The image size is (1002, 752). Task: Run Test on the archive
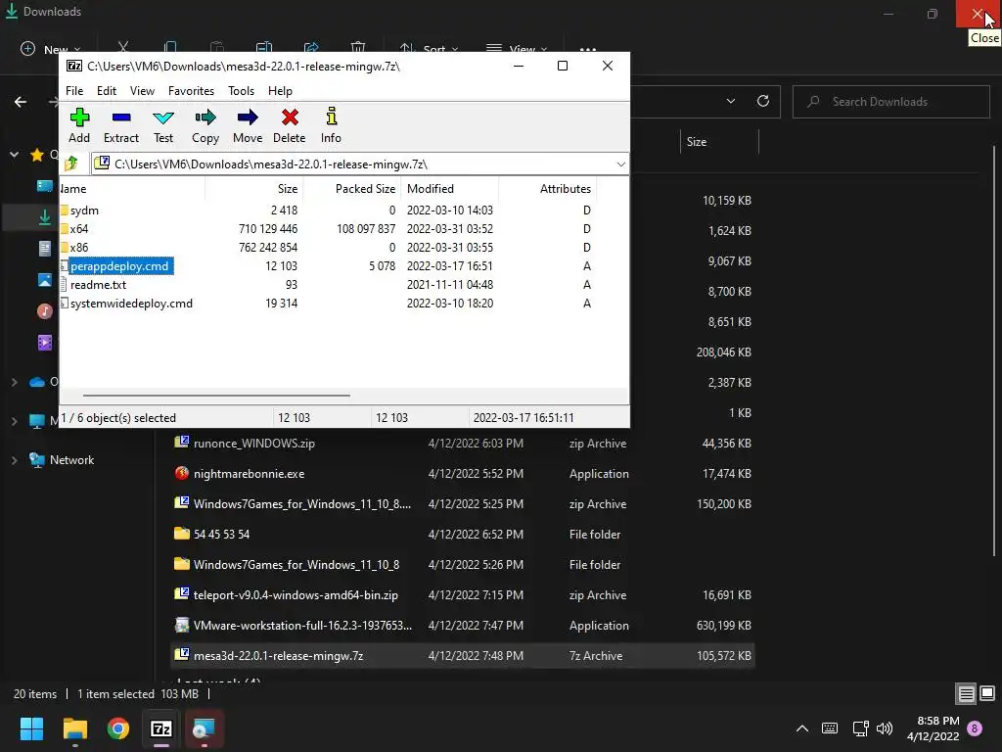pyautogui.click(x=163, y=126)
